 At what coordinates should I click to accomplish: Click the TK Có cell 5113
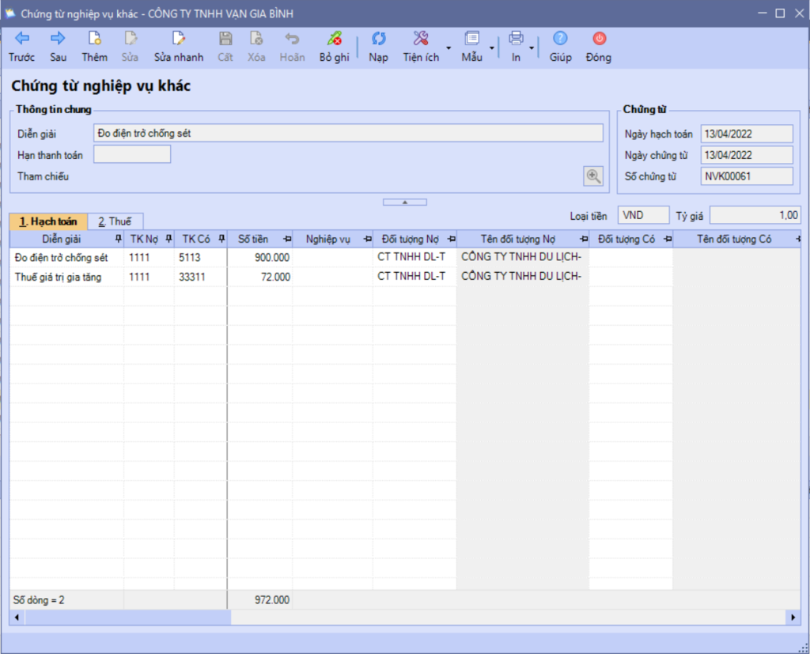click(200, 257)
